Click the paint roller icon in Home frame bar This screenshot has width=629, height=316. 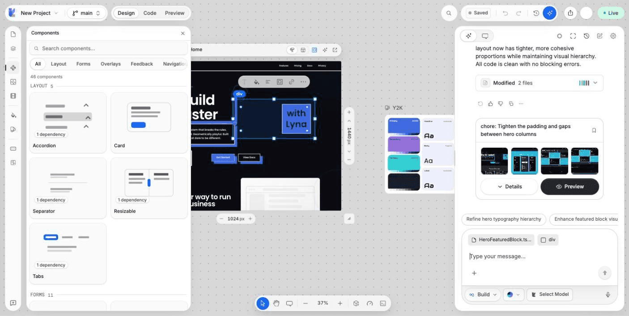click(x=292, y=50)
